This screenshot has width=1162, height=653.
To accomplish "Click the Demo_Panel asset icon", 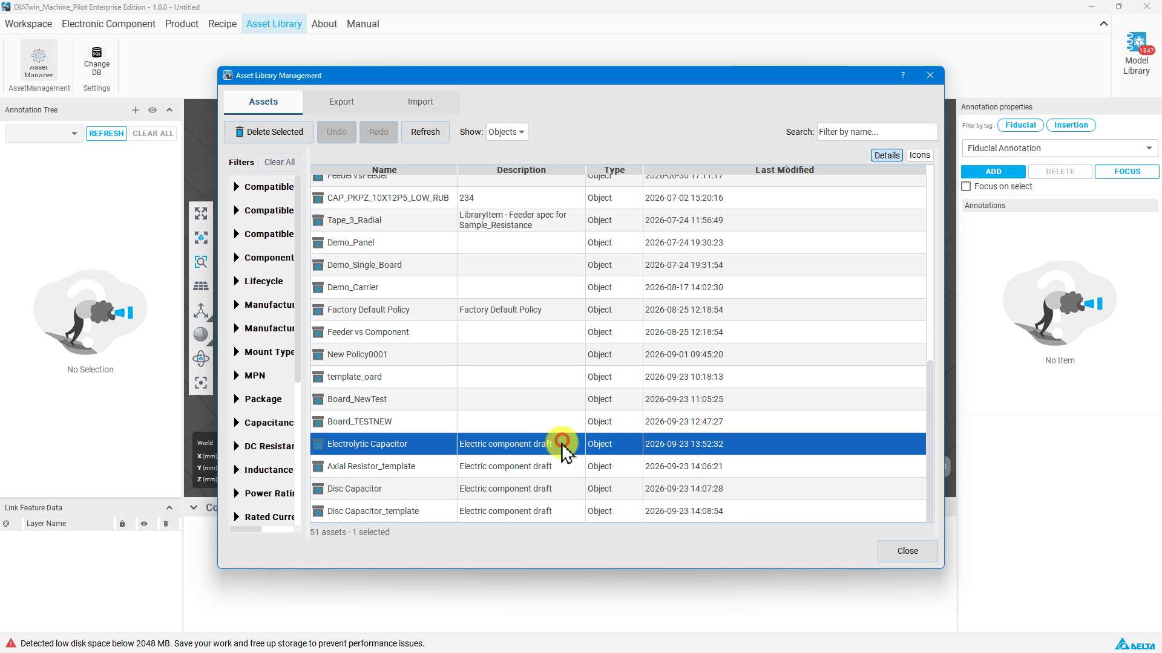I will (x=318, y=243).
